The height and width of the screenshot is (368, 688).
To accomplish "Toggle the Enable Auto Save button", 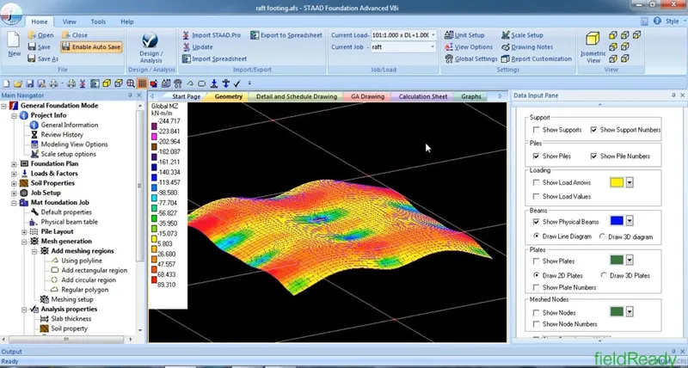I will click(91, 47).
